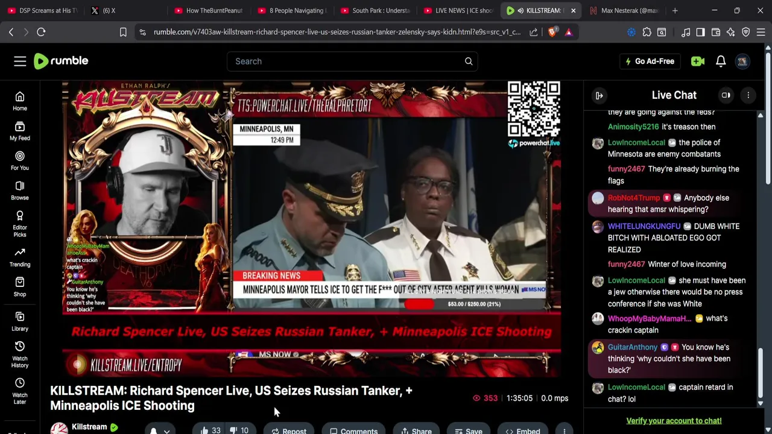Open For You in the sidebar

[20, 161]
